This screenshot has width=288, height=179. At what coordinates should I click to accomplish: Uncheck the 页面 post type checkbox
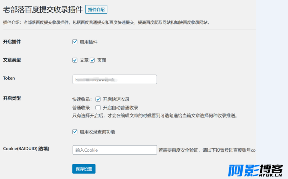coord(92,60)
